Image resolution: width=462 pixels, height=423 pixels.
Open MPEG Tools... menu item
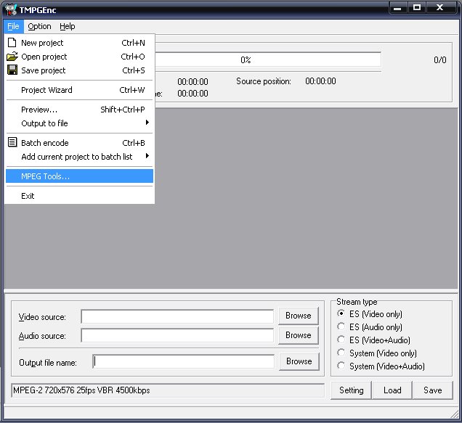pyautogui.click(x=80, y=176)
